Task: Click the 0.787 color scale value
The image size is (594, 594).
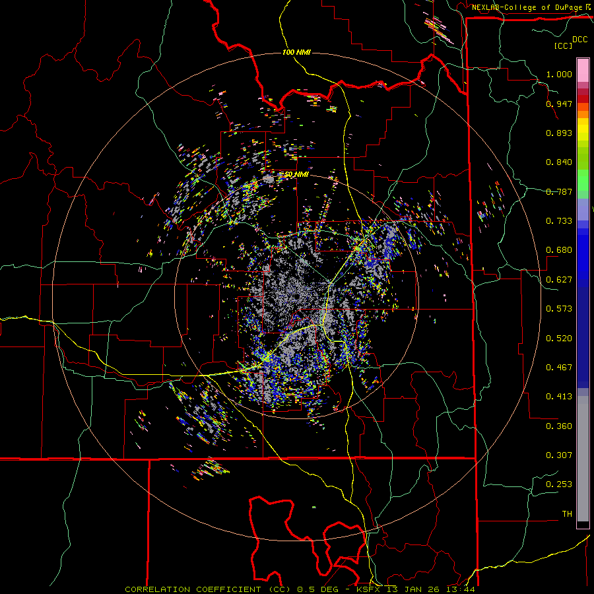Action: coord(559,191)
